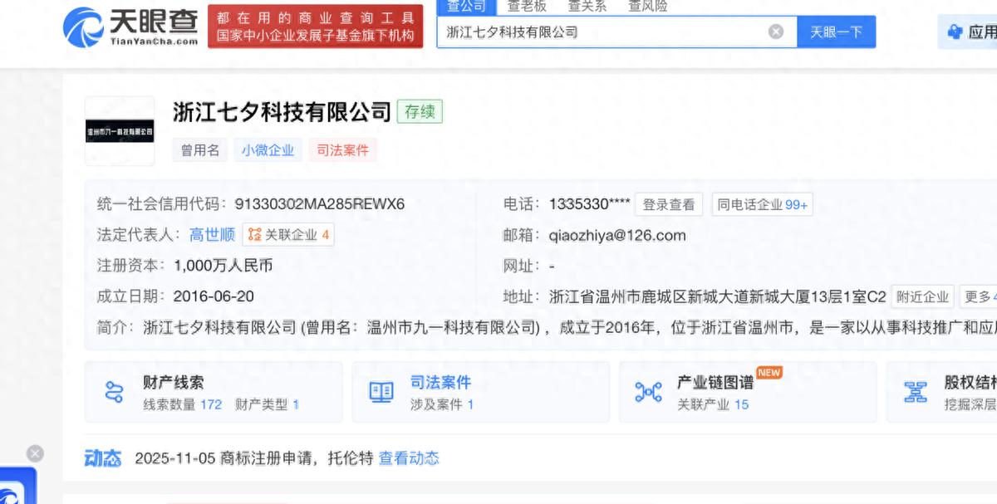997x504 pixels.
Task: Click the 简介 company description text
Action: pos(569,327)
